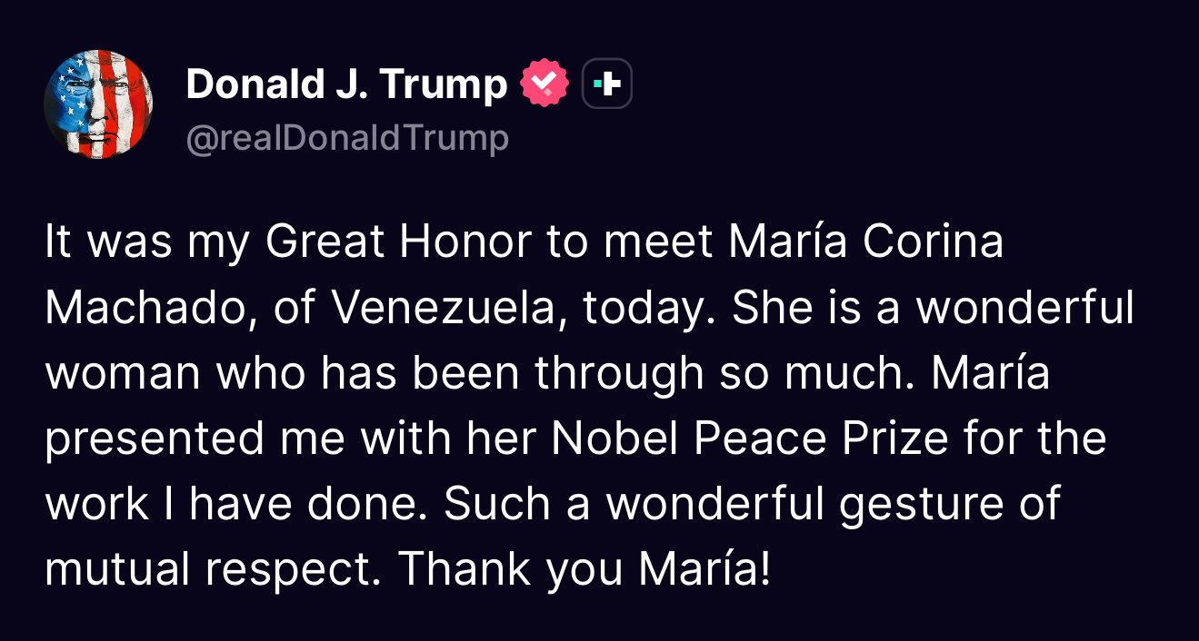Screen dimensions: 1199x641
Task: Click "María Corina" on the first line
Action: 865,245
